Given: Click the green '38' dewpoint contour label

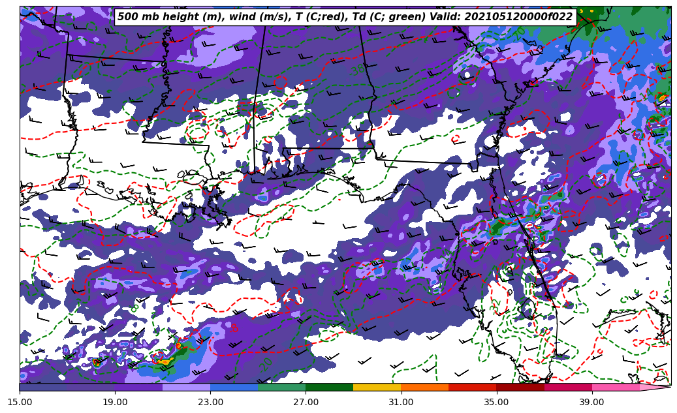Looking at the screenshot, I should tap(357, 69).
